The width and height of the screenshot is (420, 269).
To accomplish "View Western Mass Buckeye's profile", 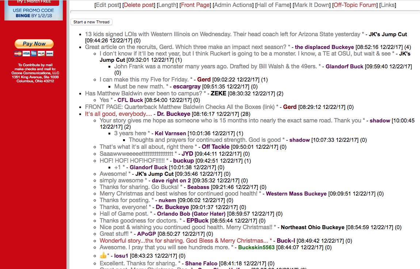I will pos(296,194).
